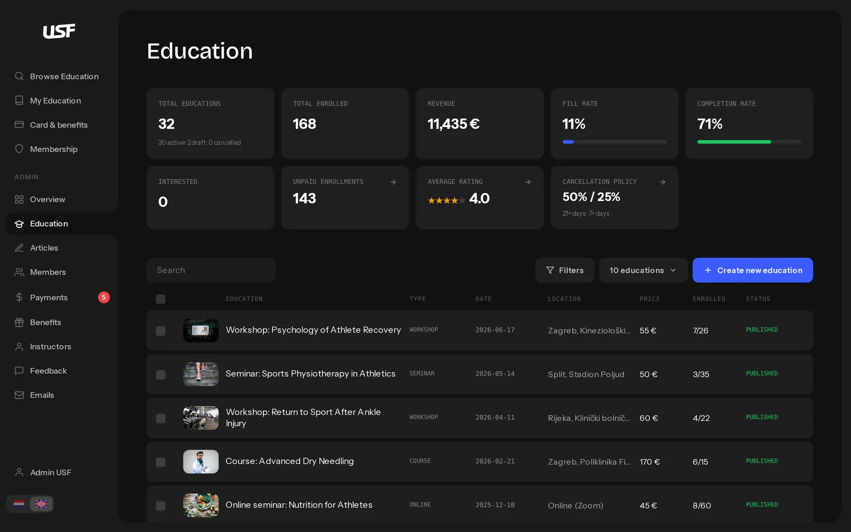Click the Membership shield icon
The width and height of the screenshot is (851, 532).
pyautogui.click(x=19, y=148)
